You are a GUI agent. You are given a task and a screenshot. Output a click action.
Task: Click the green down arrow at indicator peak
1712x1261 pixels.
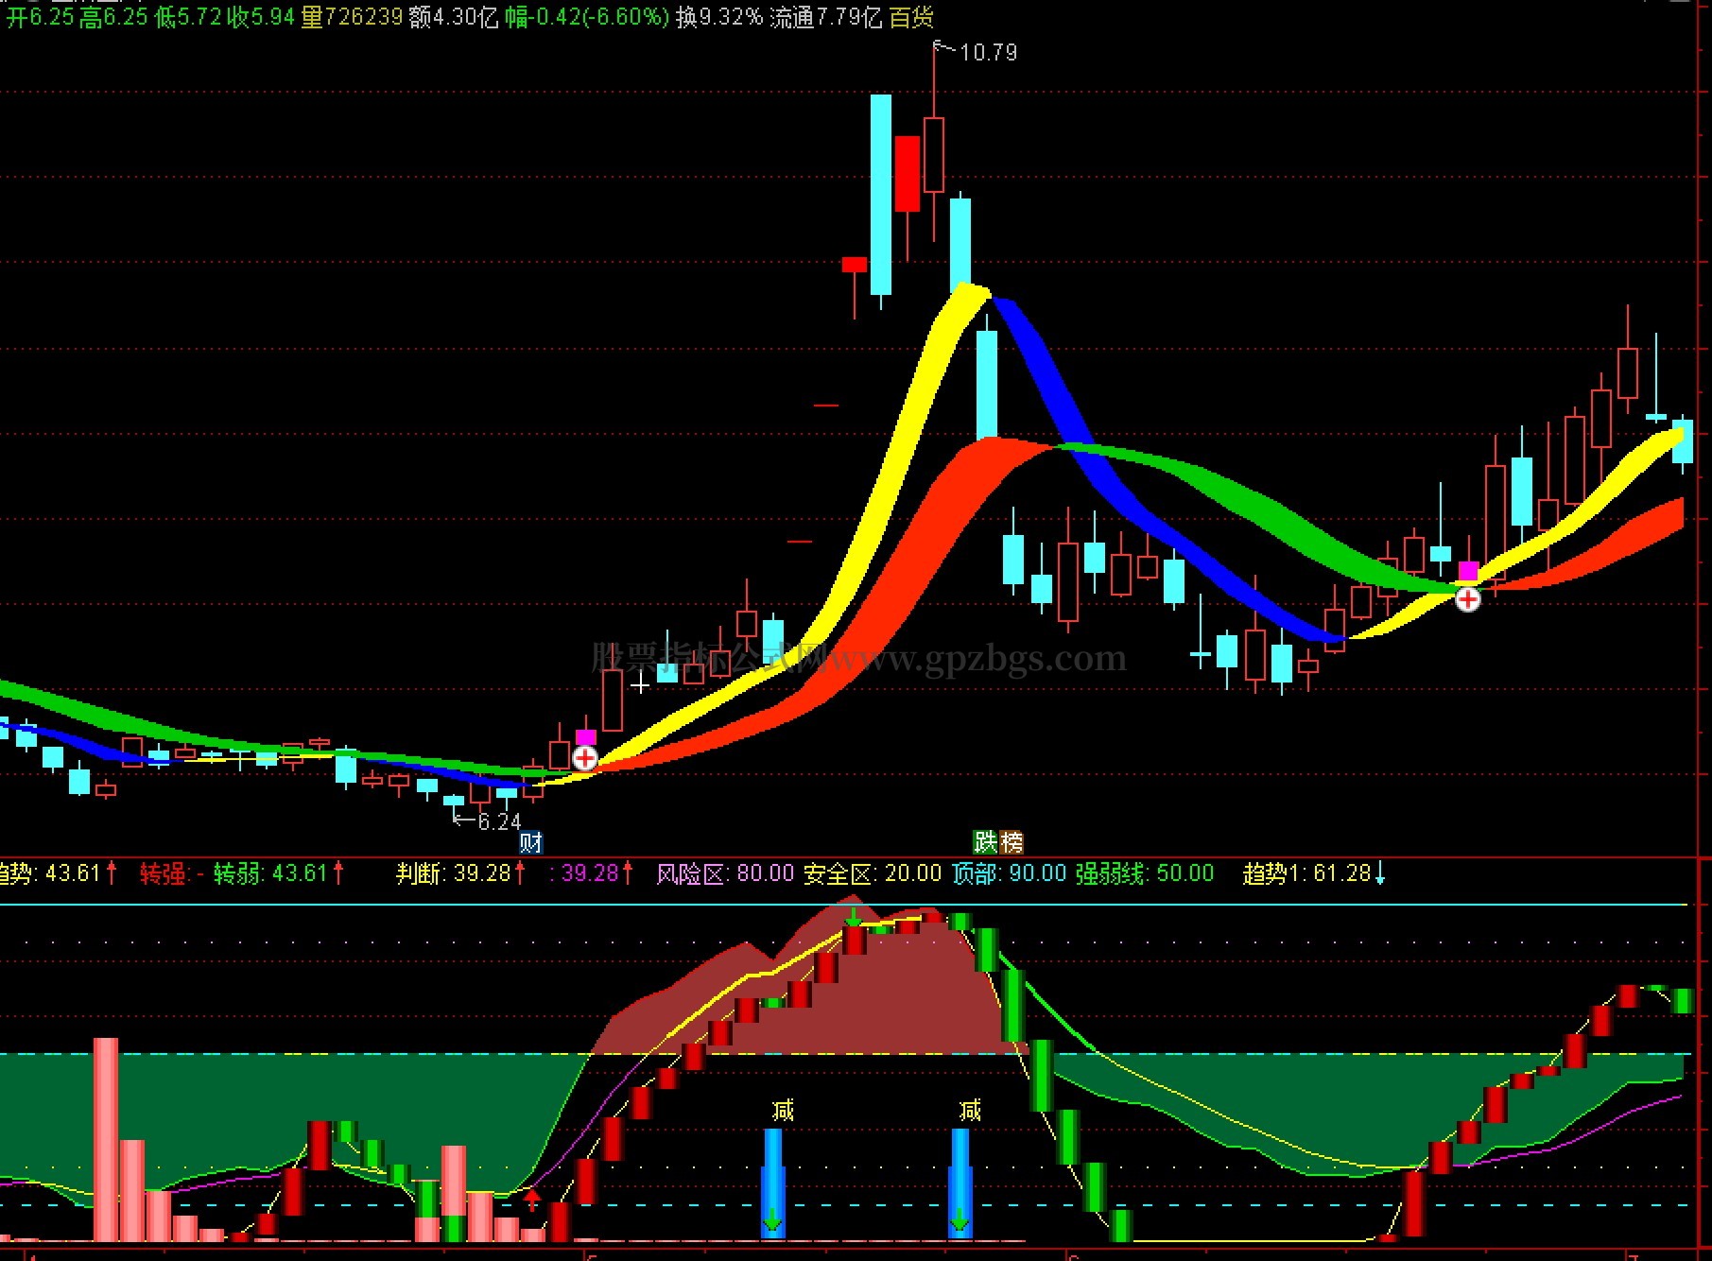855,917
